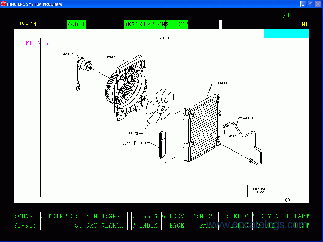Click the 88410 assembly label

click(164, 38)
